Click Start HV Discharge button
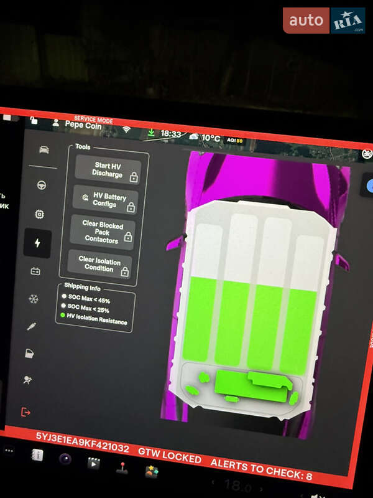Image resolution: width=373 pixels, height=498 pixels. coord(108,170)
